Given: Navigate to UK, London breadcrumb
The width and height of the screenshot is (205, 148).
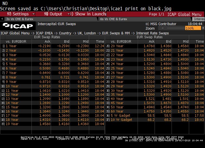Looking at the screenshot, I should point(87,33).
